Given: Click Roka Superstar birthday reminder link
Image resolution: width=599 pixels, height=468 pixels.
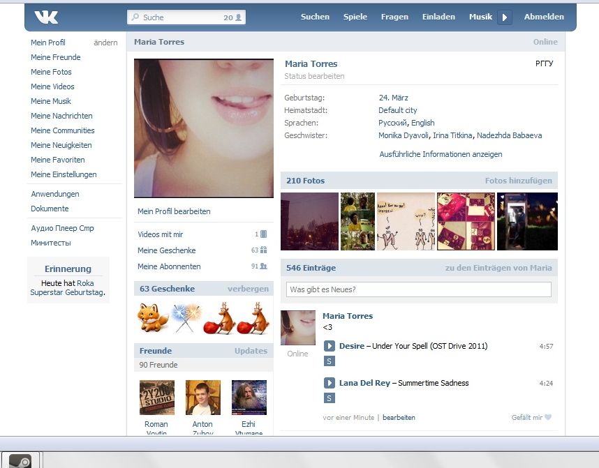Looking at the screenshot, I should [68, 288].
